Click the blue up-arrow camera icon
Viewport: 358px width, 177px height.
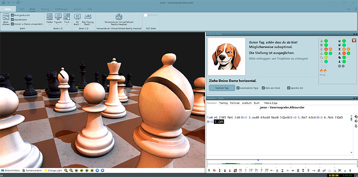tap(97, 170)
